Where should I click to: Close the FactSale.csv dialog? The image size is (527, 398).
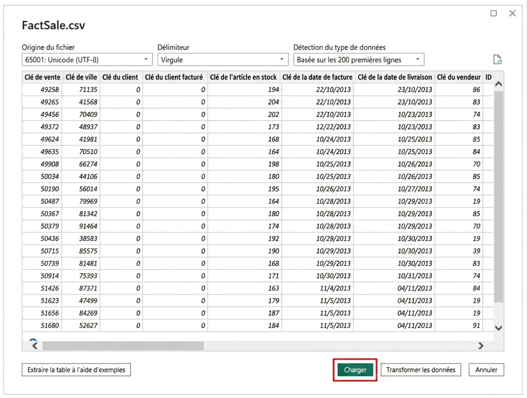[x=512, y=13]
